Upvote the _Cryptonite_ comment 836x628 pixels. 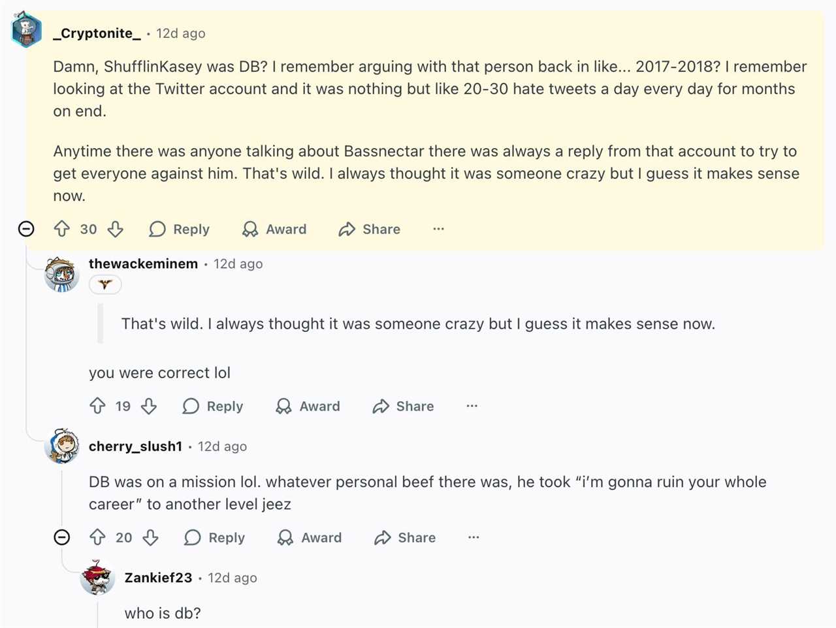62,229
